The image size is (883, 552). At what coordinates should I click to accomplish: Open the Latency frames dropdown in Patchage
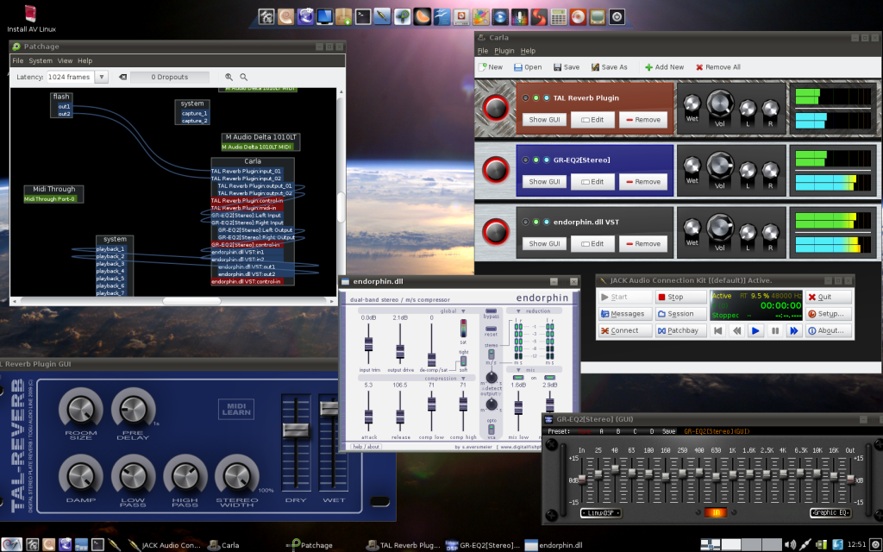[x=102, y=77]
